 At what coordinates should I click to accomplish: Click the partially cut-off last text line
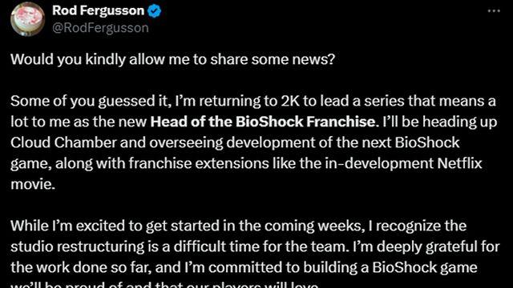(164, 285)
